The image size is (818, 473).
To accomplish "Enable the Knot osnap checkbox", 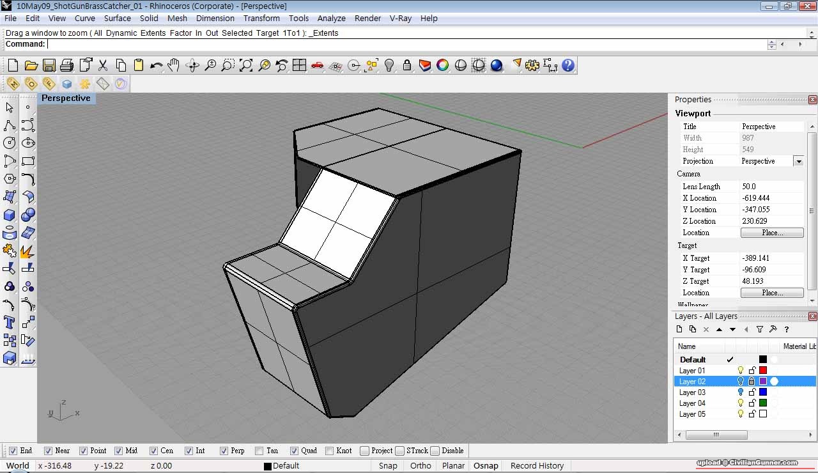I will [329, 451].
